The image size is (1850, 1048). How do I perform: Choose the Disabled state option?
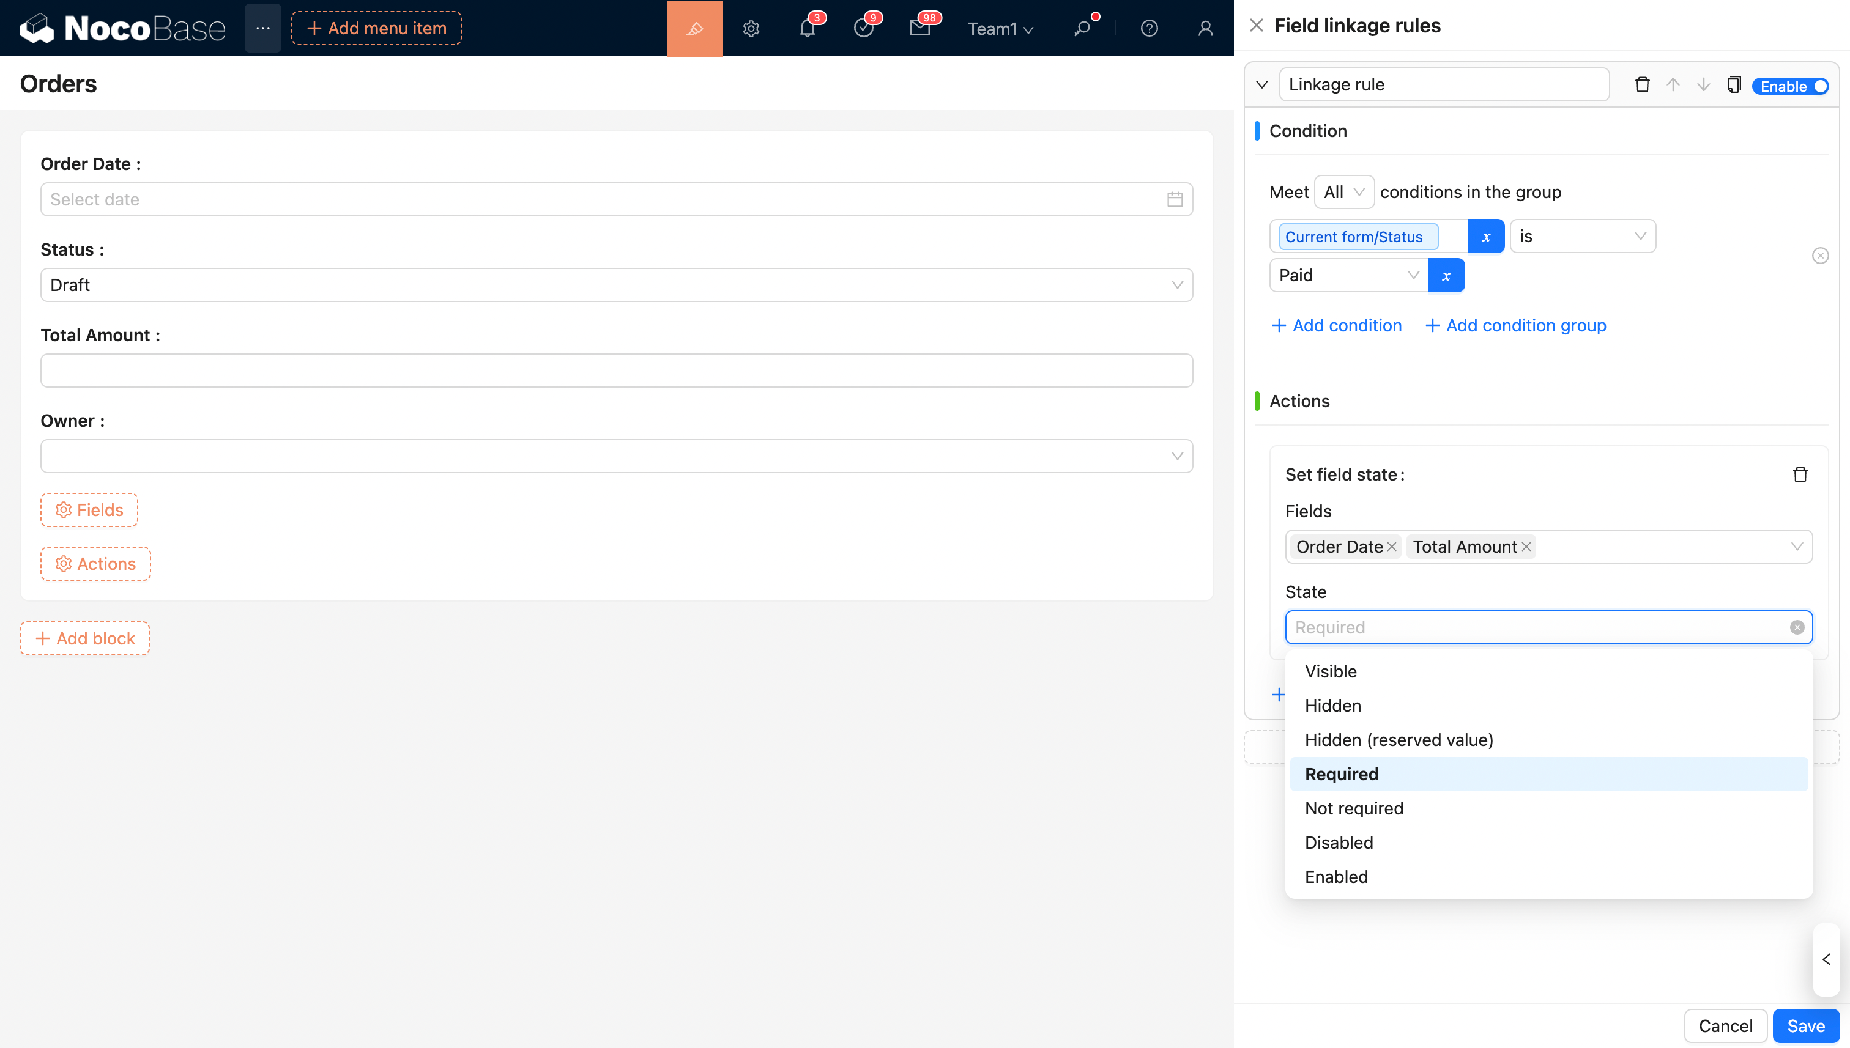pyautogui.click(x=1339, y=842)
